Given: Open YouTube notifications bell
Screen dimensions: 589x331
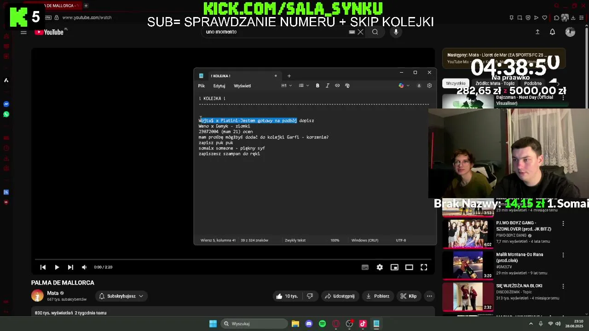Looking at the screenshot, I should (x=553, y=32).
